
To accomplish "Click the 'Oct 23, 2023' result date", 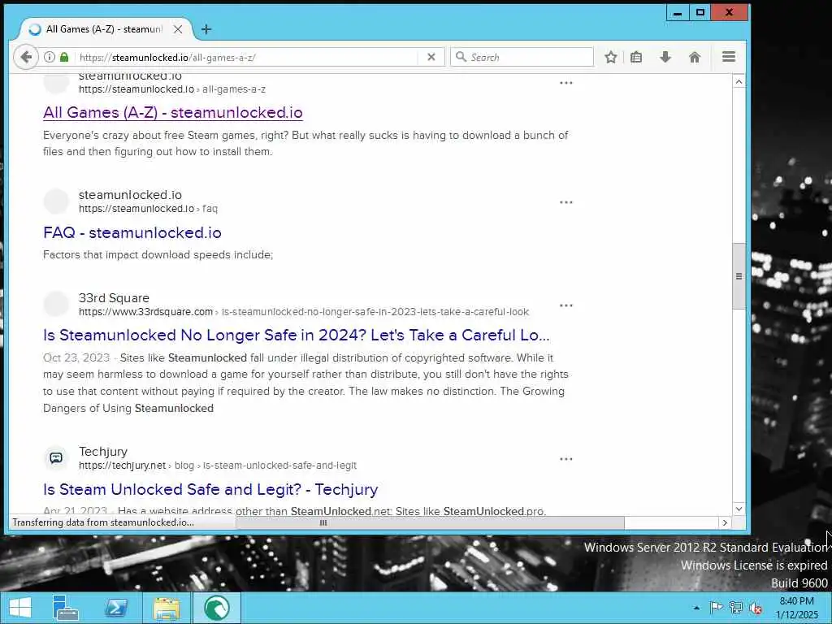I will point(76,357).
